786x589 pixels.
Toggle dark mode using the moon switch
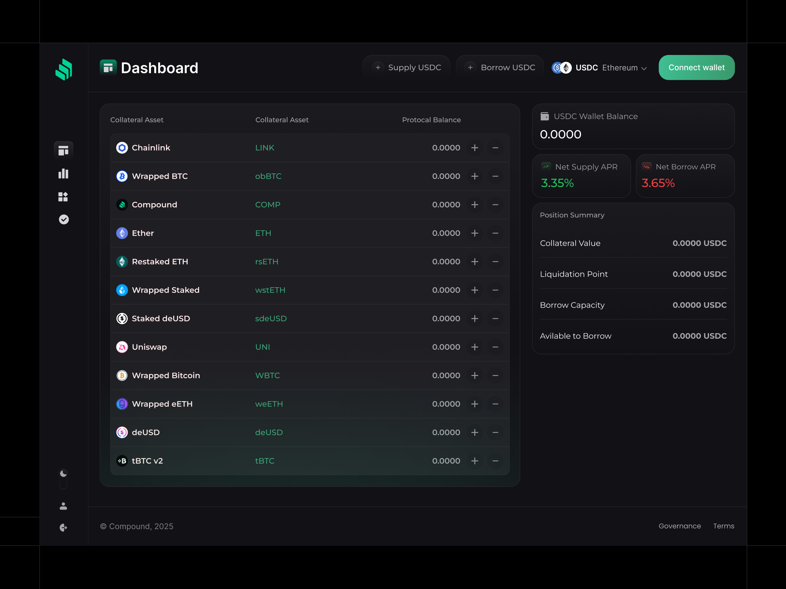63,473
